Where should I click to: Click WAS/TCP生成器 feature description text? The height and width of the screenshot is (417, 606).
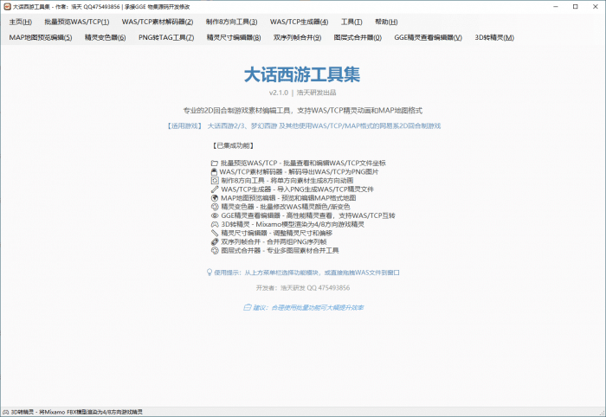click(297, 189)
